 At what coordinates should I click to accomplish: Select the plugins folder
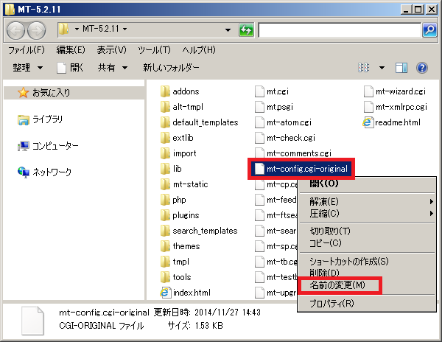(180, 215)
